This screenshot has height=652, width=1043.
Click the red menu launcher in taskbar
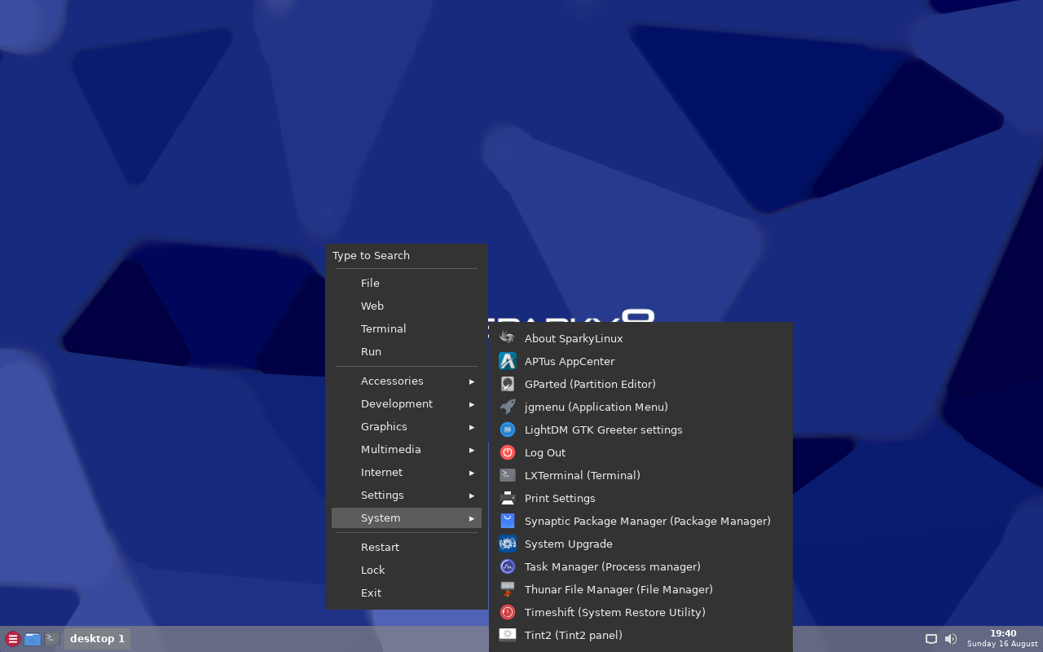click(x=13, y=639)
